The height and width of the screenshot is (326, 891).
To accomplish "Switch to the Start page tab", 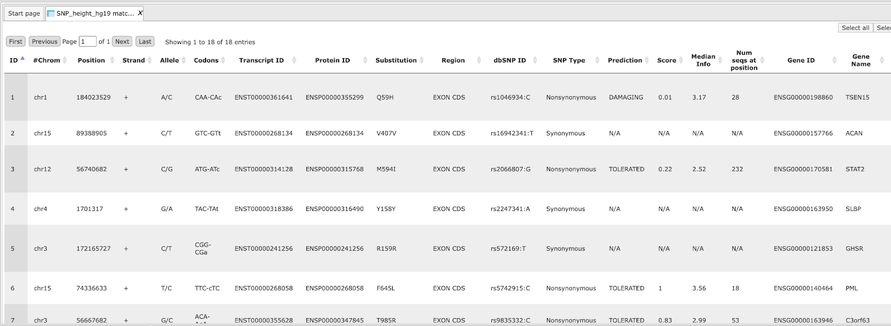I will tap(24, 13).
